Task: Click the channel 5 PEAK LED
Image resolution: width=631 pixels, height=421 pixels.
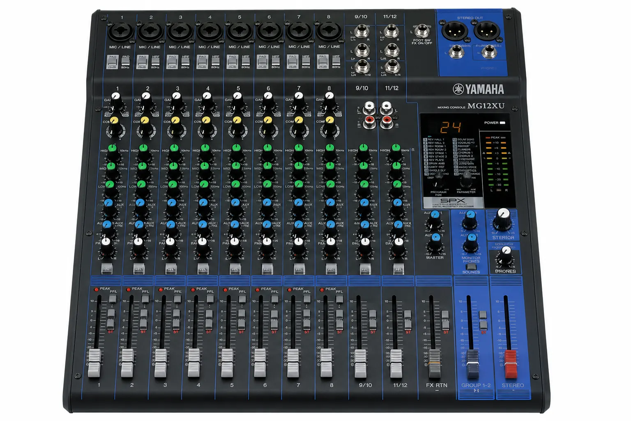Action: 225,289
